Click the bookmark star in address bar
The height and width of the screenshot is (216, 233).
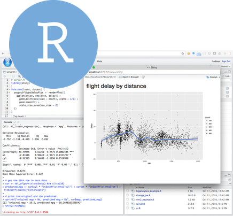[183, 53]
